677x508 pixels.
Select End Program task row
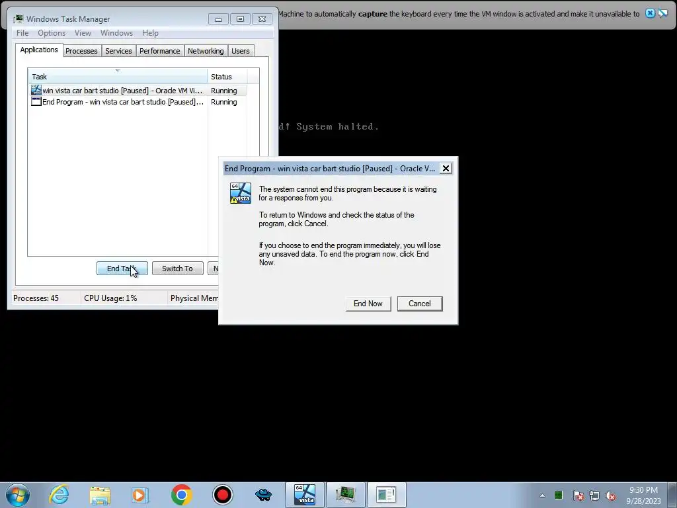pyautogui.click(x=139, y=102)
